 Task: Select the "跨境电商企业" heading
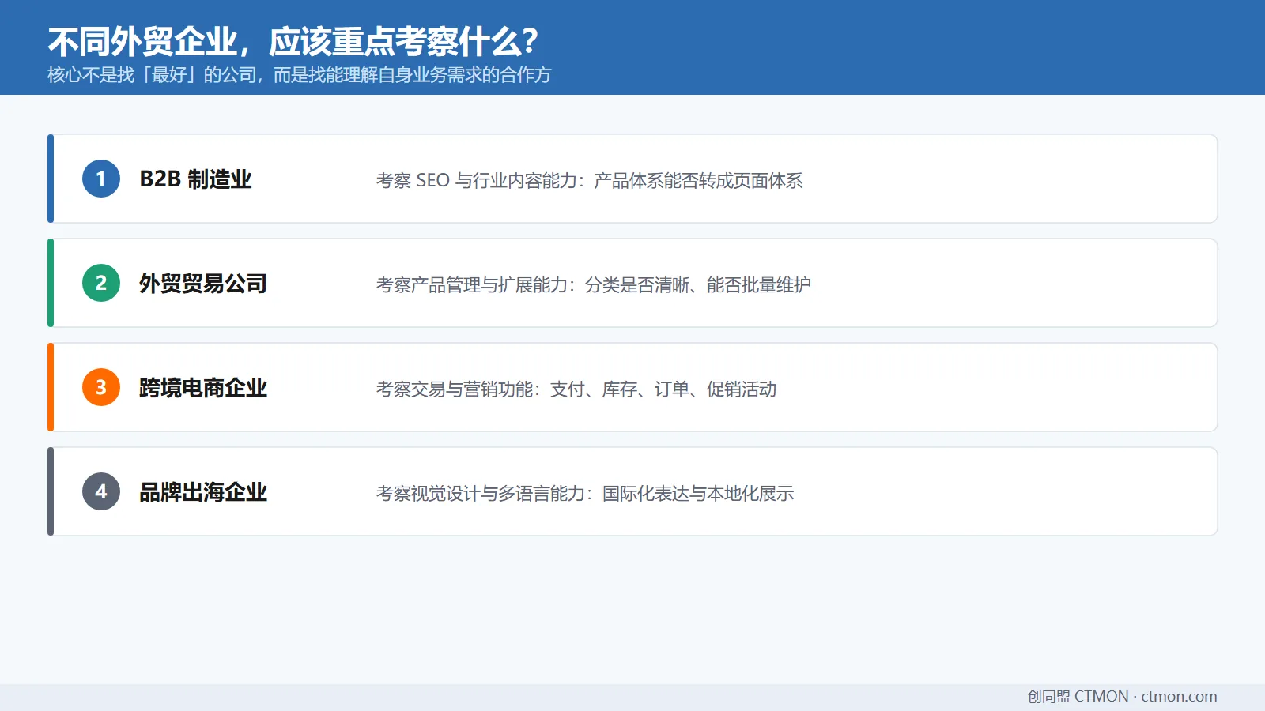click(203, 388)
